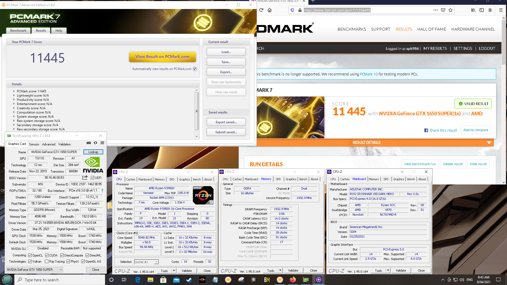Toggle the DirectML checkbox

pyautogui.click(x=87, y=255)
